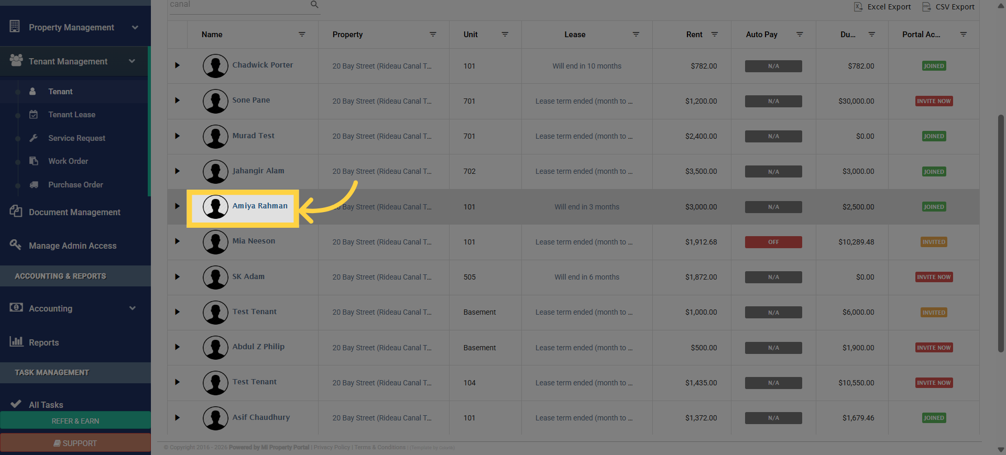This screenshot has width=1006, height=455.
Task: Click the $30,000.00 due amount
Action: [856, 101]
